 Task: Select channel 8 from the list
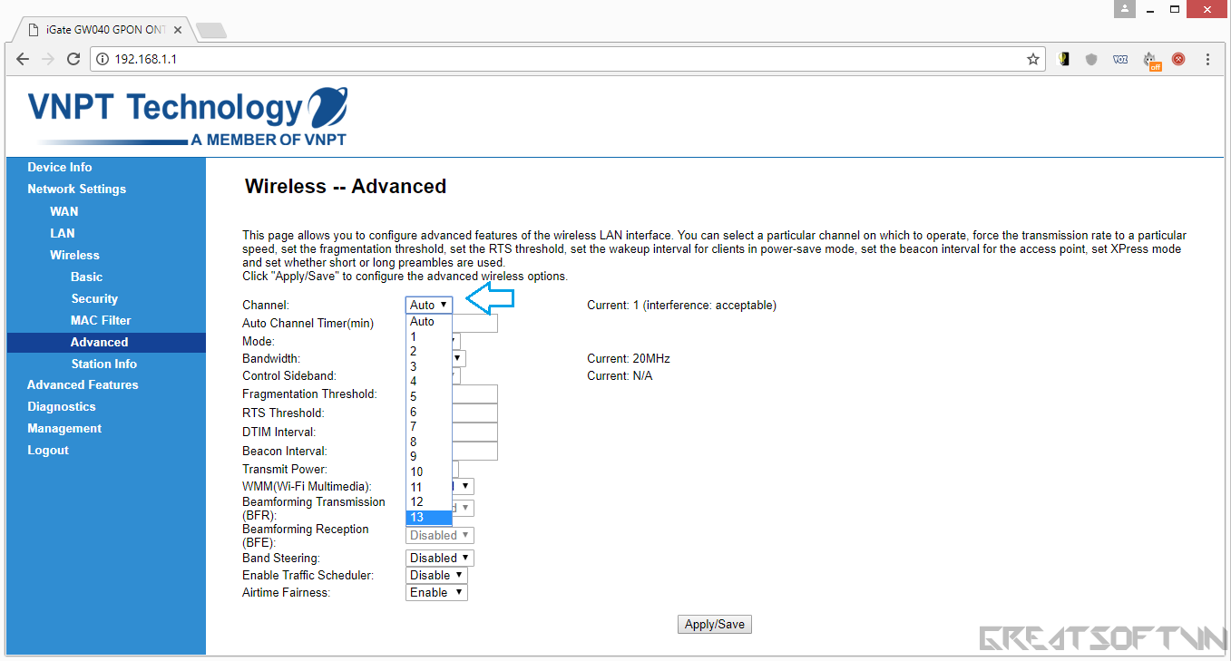click(x=428, y=442)
